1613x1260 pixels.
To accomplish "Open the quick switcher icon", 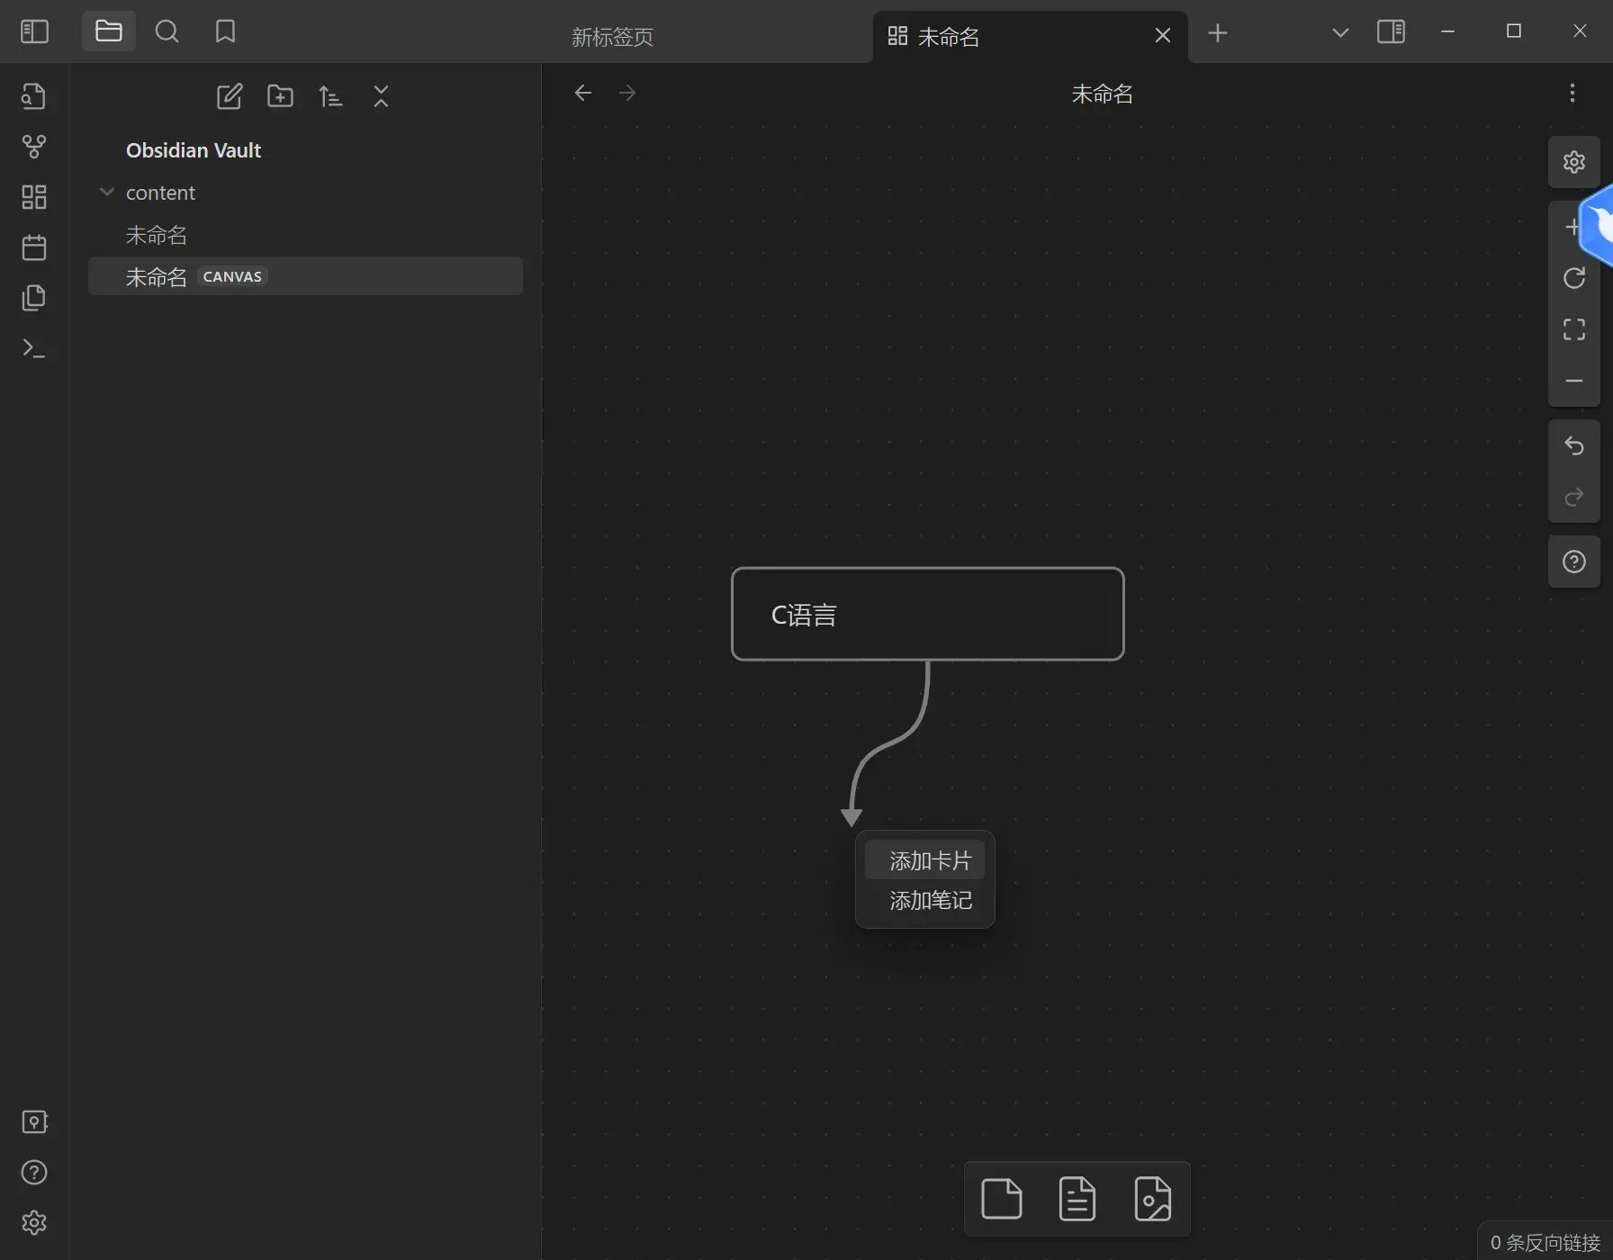I will pyautogui.click(x=34, y=95).
